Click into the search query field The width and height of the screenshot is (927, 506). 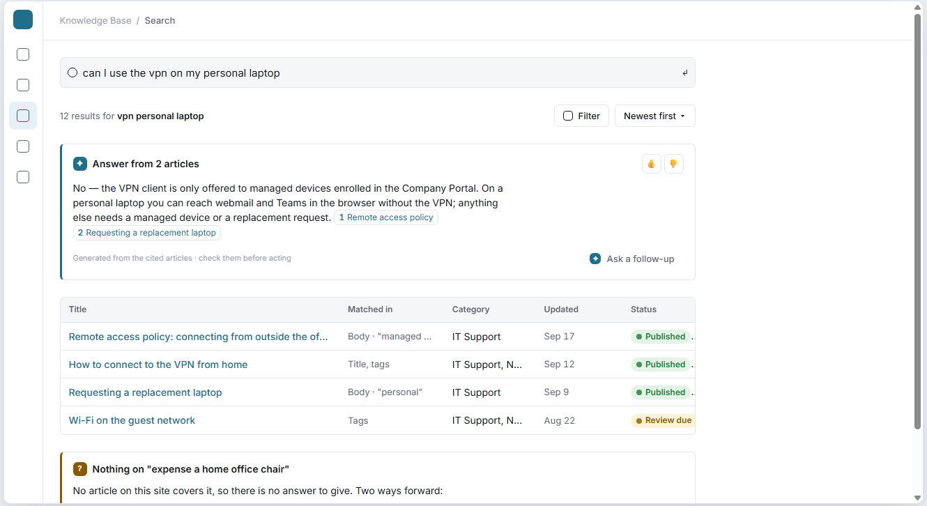(x=378, y=72)
